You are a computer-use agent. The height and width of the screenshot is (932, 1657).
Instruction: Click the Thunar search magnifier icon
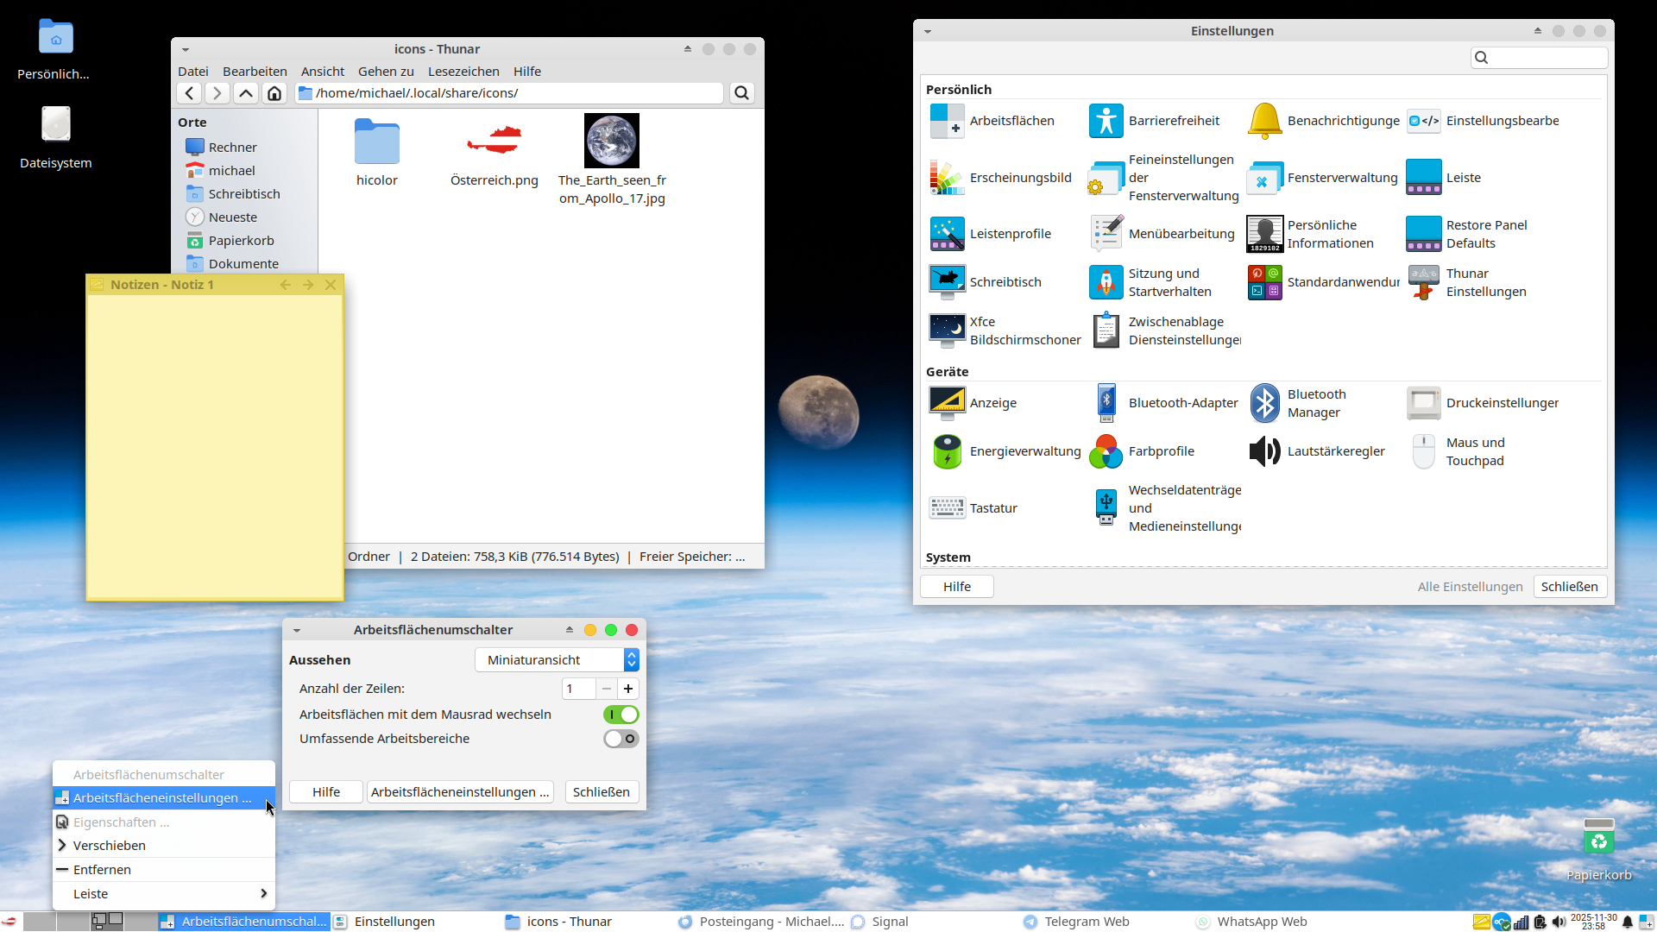click(x=741, y=93)
